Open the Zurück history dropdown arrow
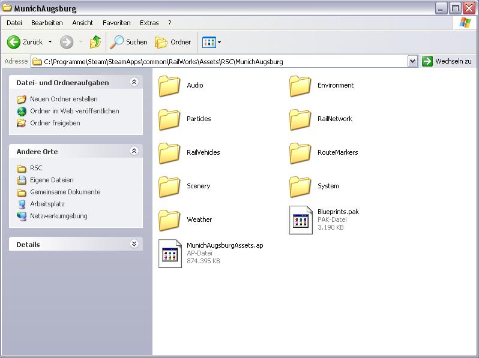Viewport: 479px width, 358px height. click(x=50, y=42)
